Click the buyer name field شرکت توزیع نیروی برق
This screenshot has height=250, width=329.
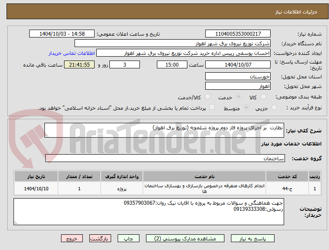click(173, 44)
